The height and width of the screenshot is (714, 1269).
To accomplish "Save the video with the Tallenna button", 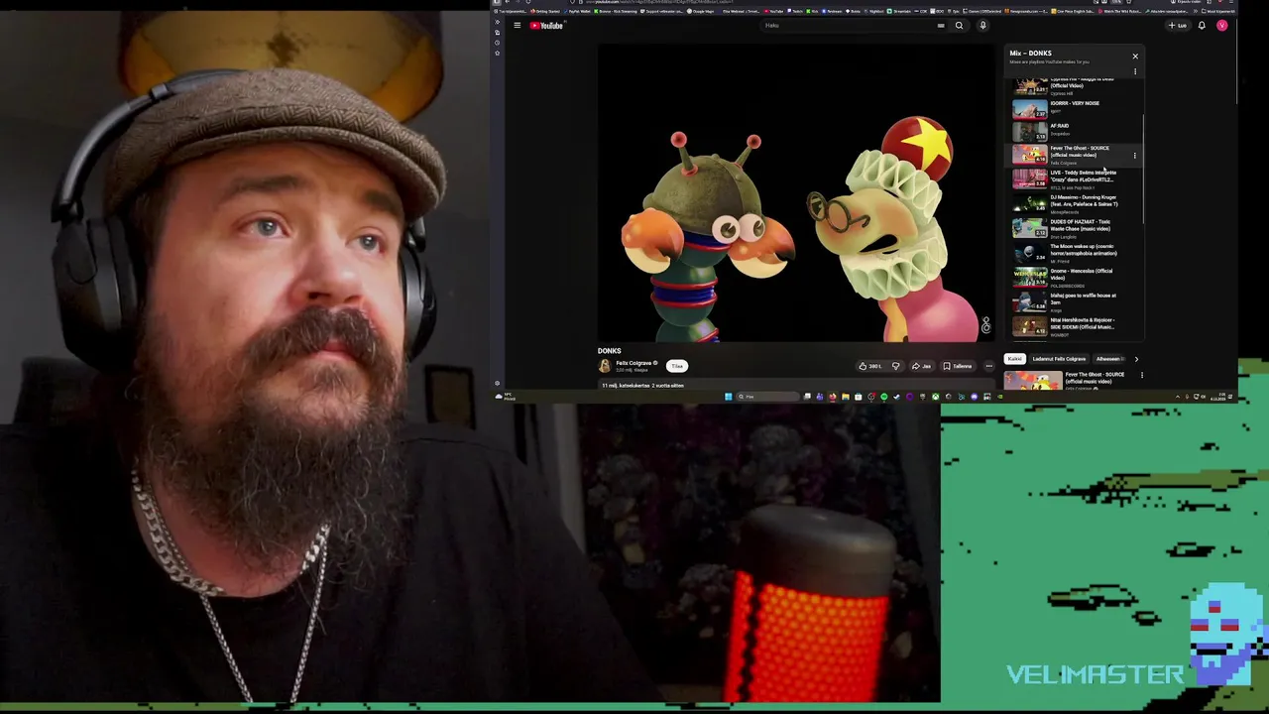I will point(958,366).
